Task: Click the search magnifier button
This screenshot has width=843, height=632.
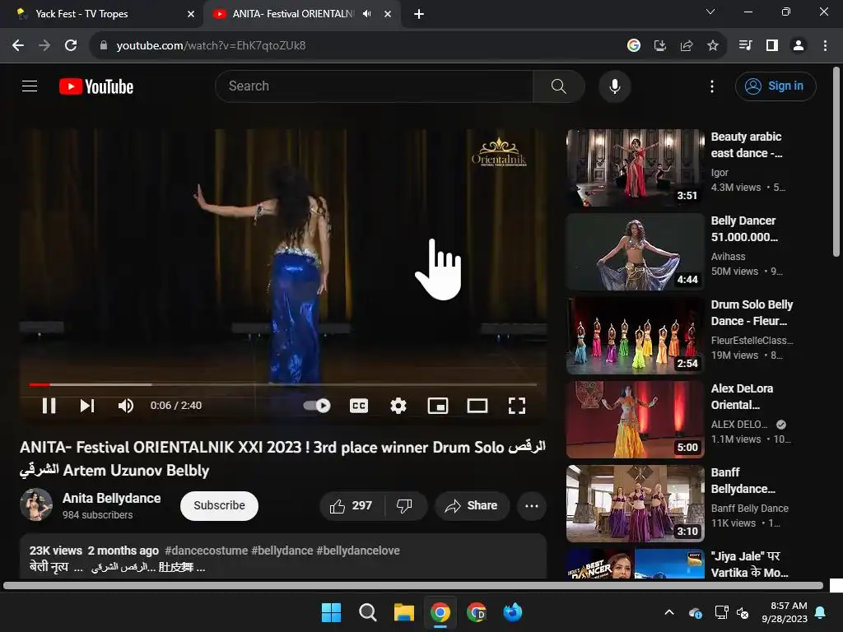Action: [x=559, y=86]
